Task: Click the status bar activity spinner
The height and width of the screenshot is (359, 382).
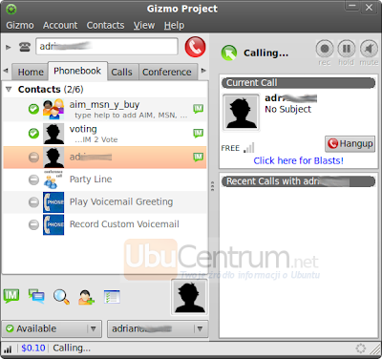Action: pyautogui.click(x=361, y=348)
